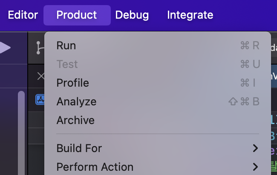
Task: Open the Editor menu
Action: click(x=23, y=15)
